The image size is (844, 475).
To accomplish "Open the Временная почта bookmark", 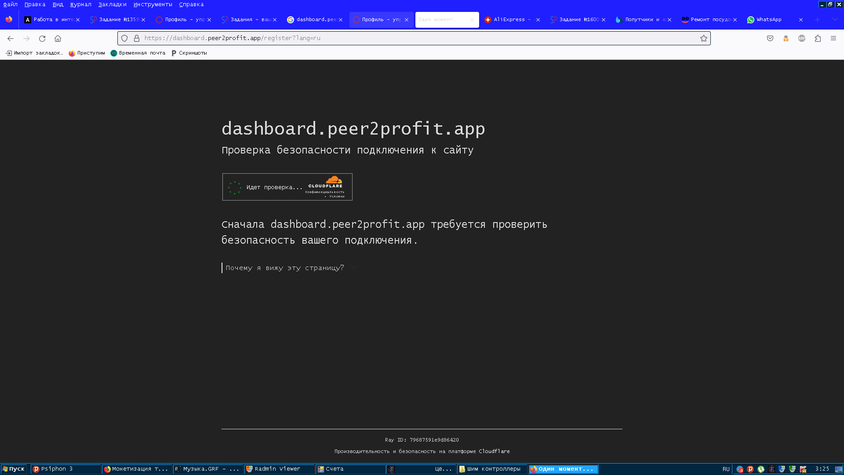I will pyautogui.click(x=138, y=53).
